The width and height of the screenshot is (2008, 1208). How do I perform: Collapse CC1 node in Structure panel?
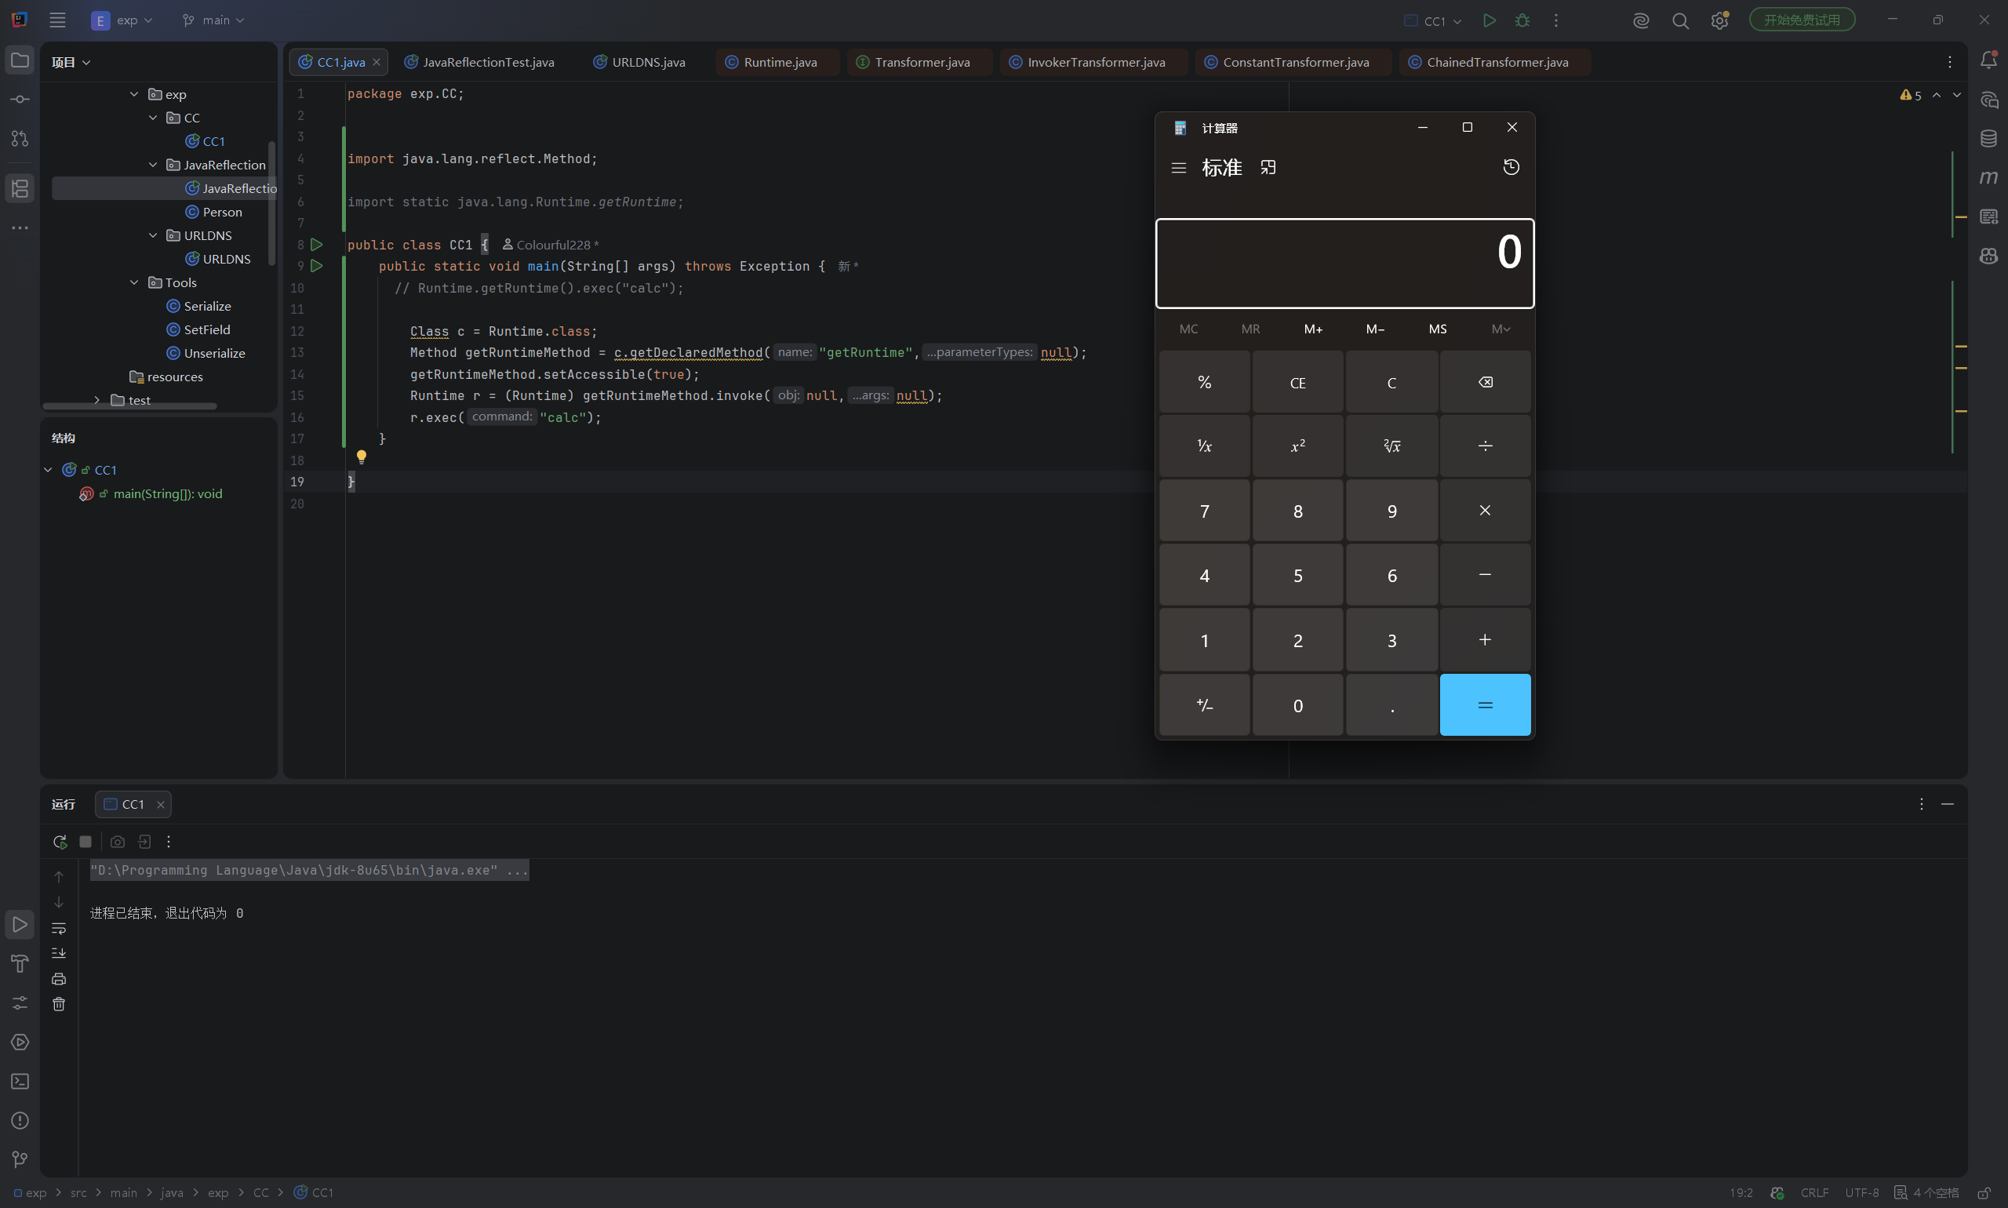(x=48, y=470)
